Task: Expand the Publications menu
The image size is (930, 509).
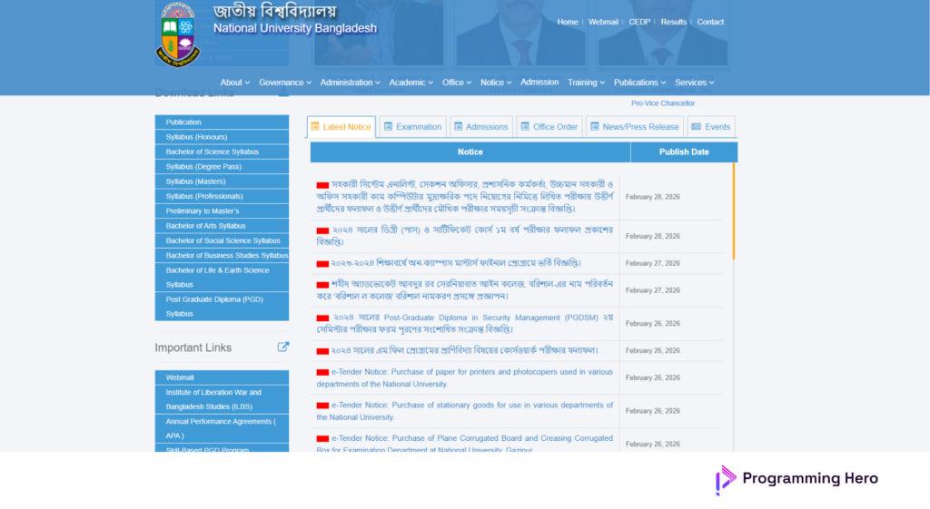Action: 639,83
